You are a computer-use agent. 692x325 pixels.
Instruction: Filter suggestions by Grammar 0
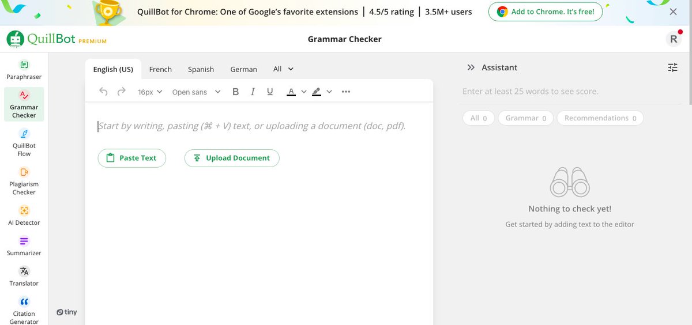click(526, 118)
